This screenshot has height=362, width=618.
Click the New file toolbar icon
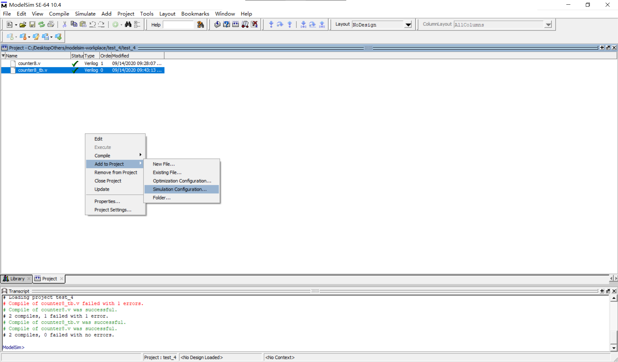tap(9, 24)
